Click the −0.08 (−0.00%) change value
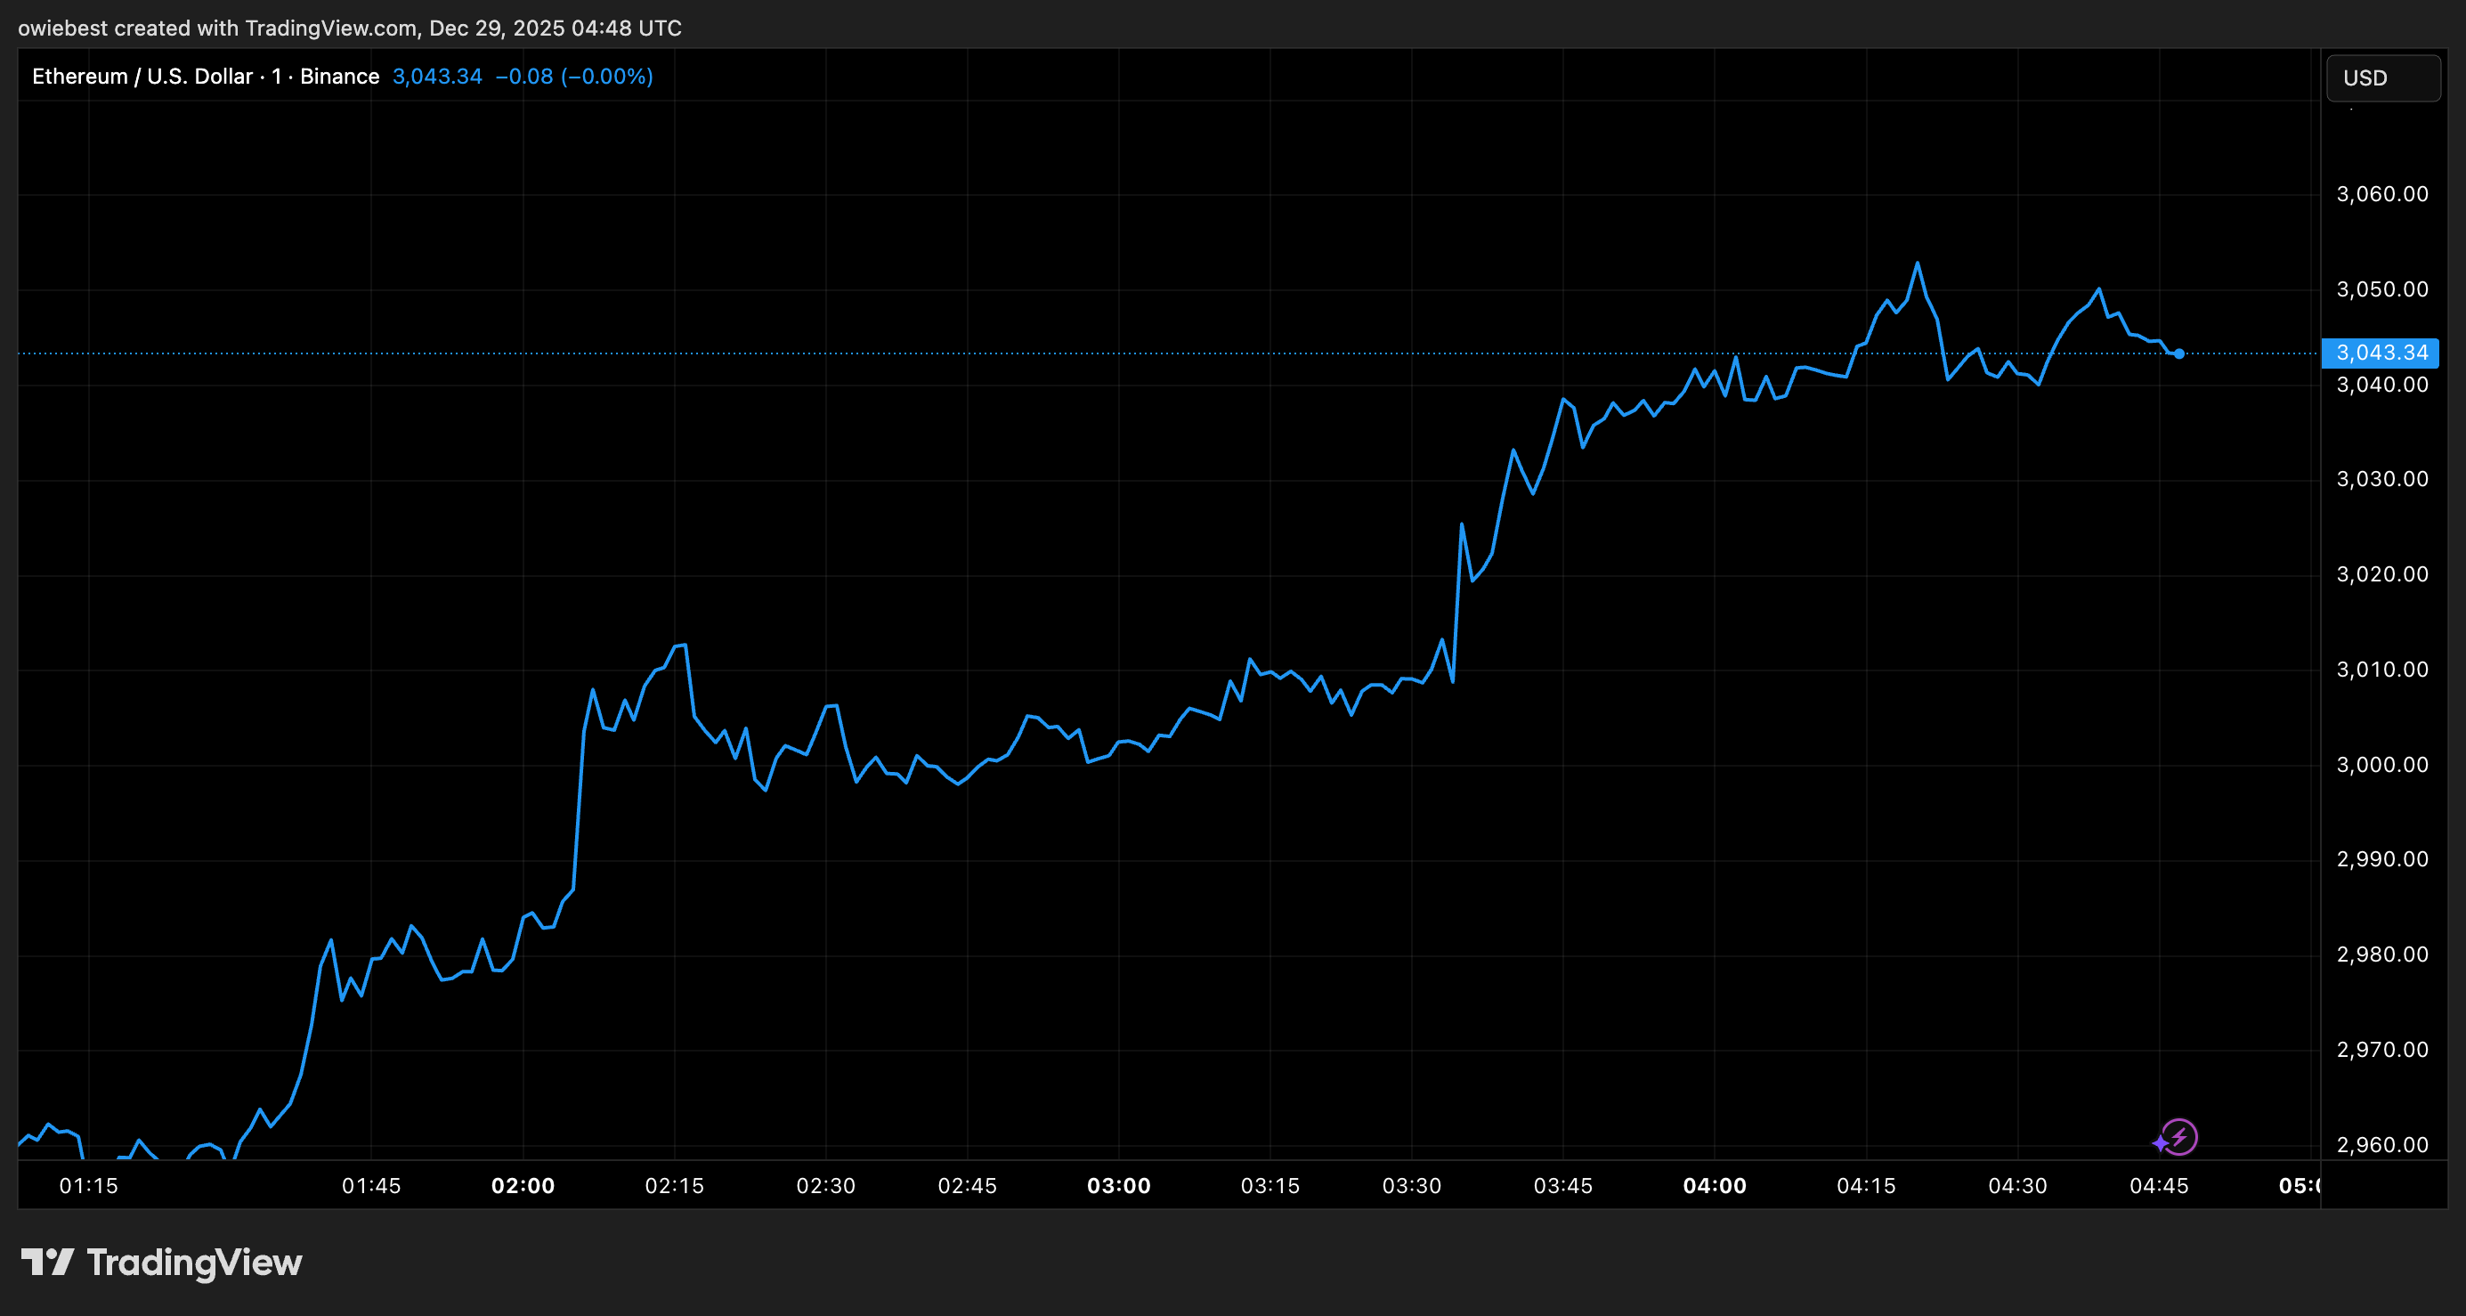 572,76
